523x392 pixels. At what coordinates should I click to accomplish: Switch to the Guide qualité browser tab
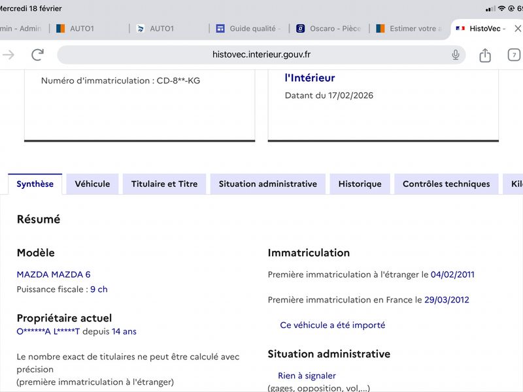[248, 29]
